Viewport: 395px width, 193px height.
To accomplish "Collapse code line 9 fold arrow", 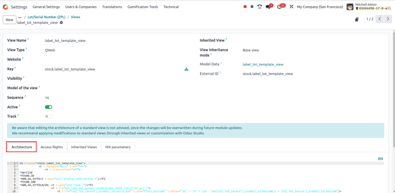I will (17, 188).
